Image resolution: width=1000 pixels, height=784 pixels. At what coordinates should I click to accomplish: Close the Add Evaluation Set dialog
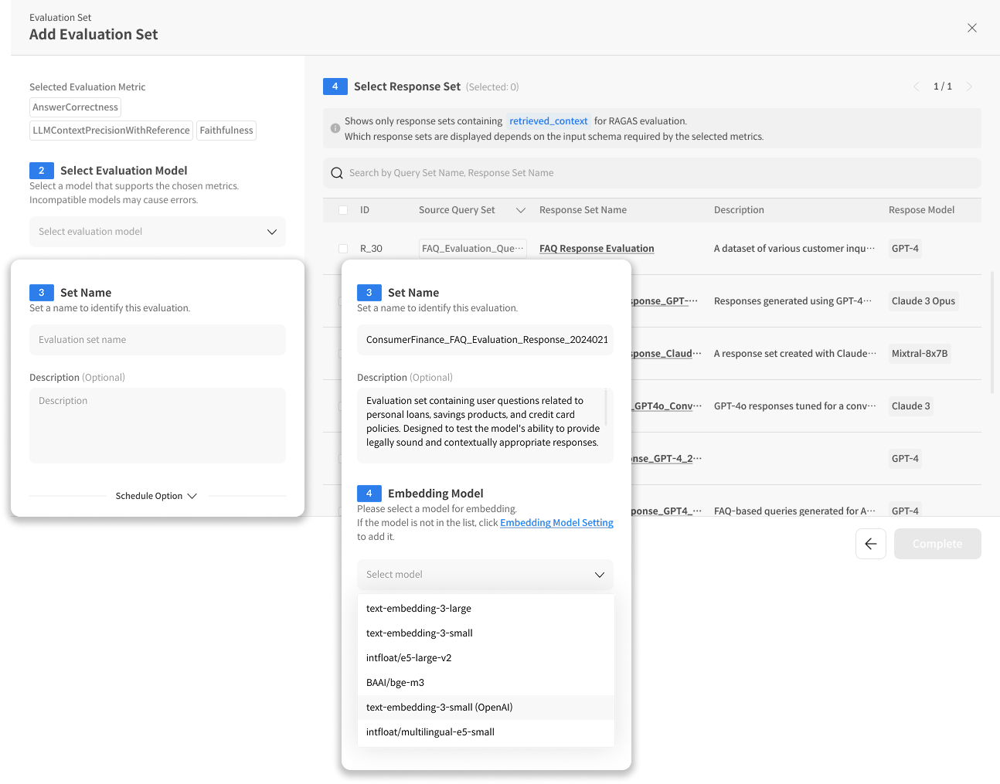point(971,28)
